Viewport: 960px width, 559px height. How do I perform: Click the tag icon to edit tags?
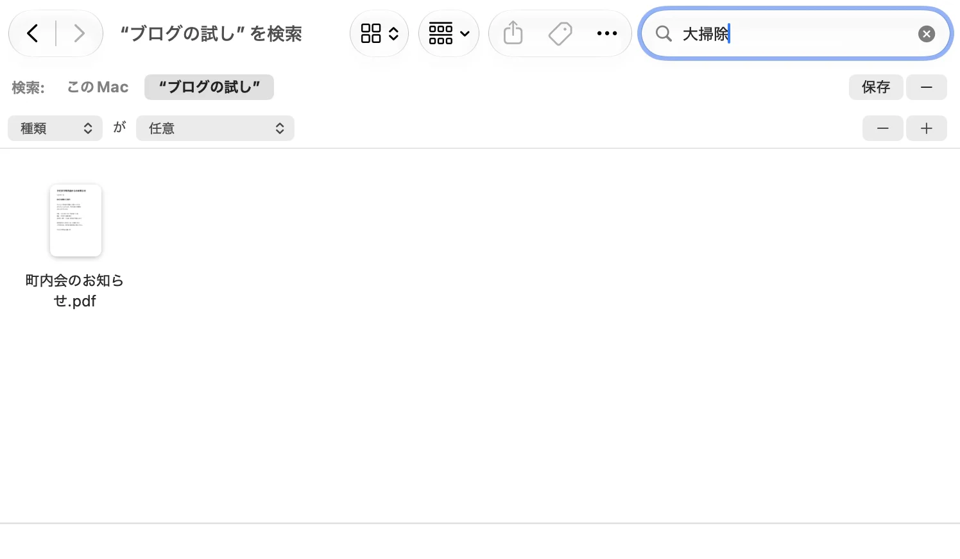pos(560,33)
